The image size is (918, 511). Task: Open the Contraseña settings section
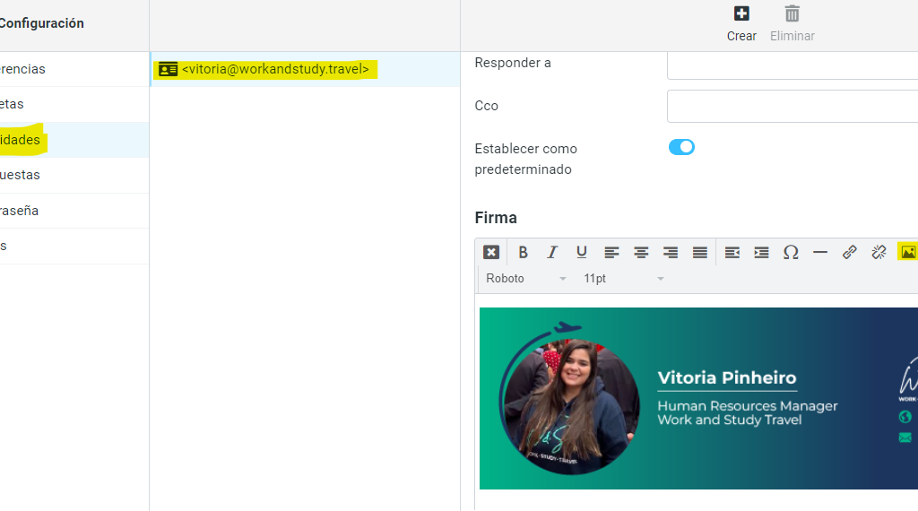(x=74, y=211)
